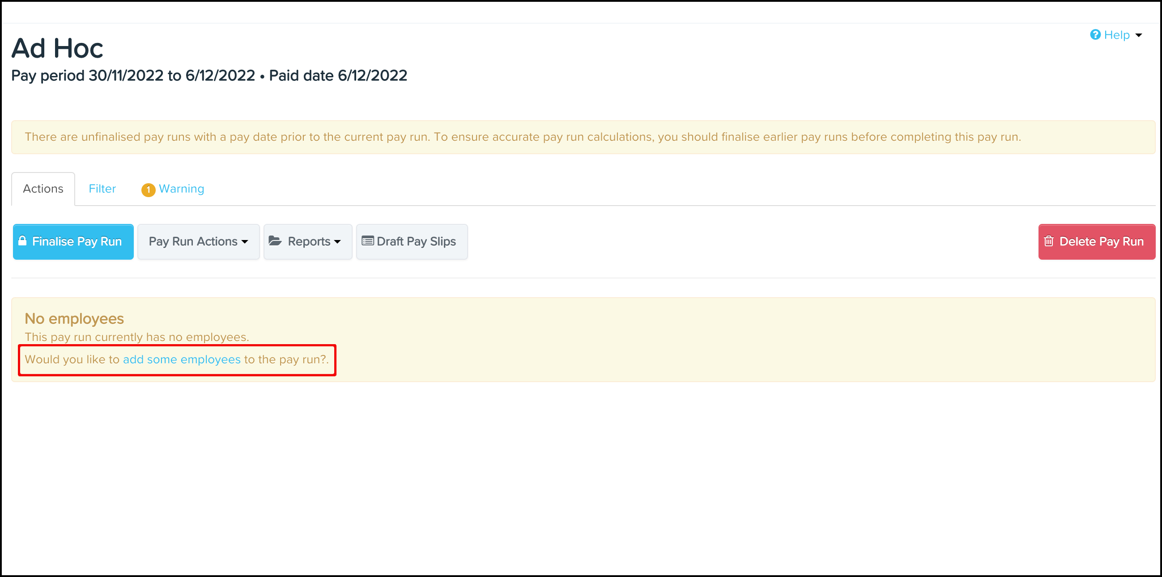Image resolution: width=1162 pixels, height=577 pixels.
Task: Open Draft Pay Slips
Action: (412, 241)
